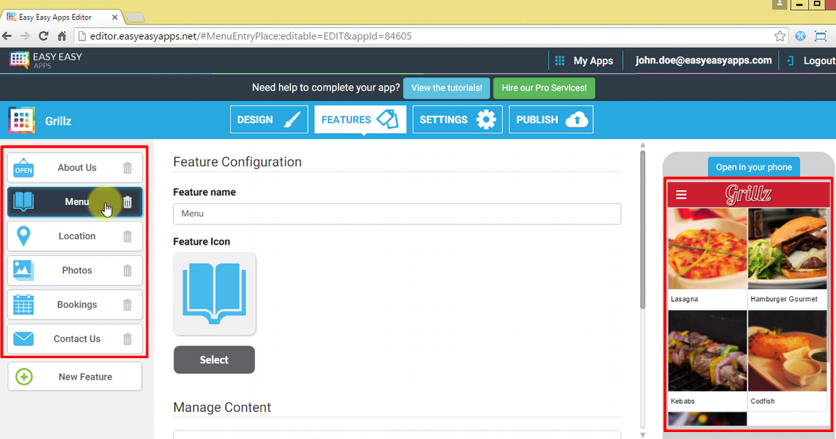This screenshot has width=836, height=439.
Task: Delete the About Us feature via trash icon
Action: tap(127, 168)
